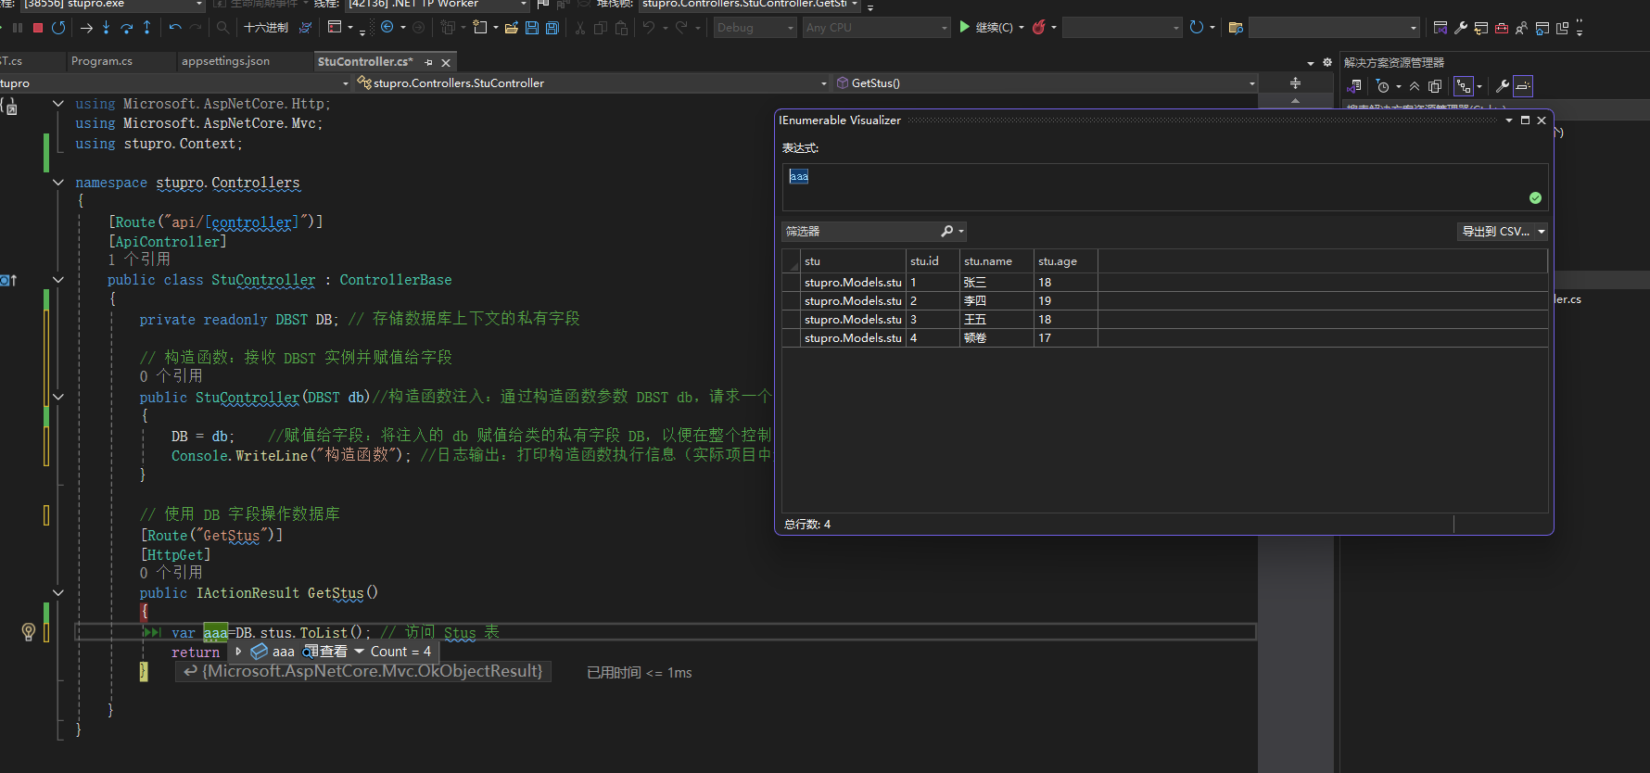Toggle Show All Files in Solution Explorer
This screenshot has width=1650, height=773.
[1435, 86]
